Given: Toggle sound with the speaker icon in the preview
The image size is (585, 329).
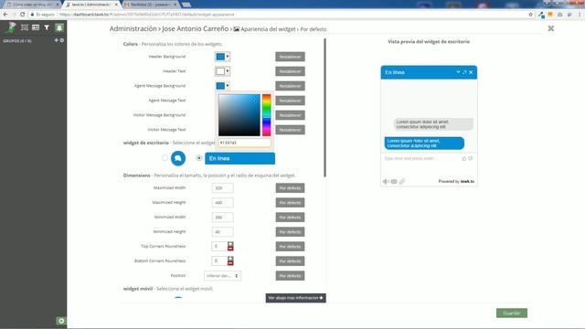Looking at the screenshot, I should [386, 181].
